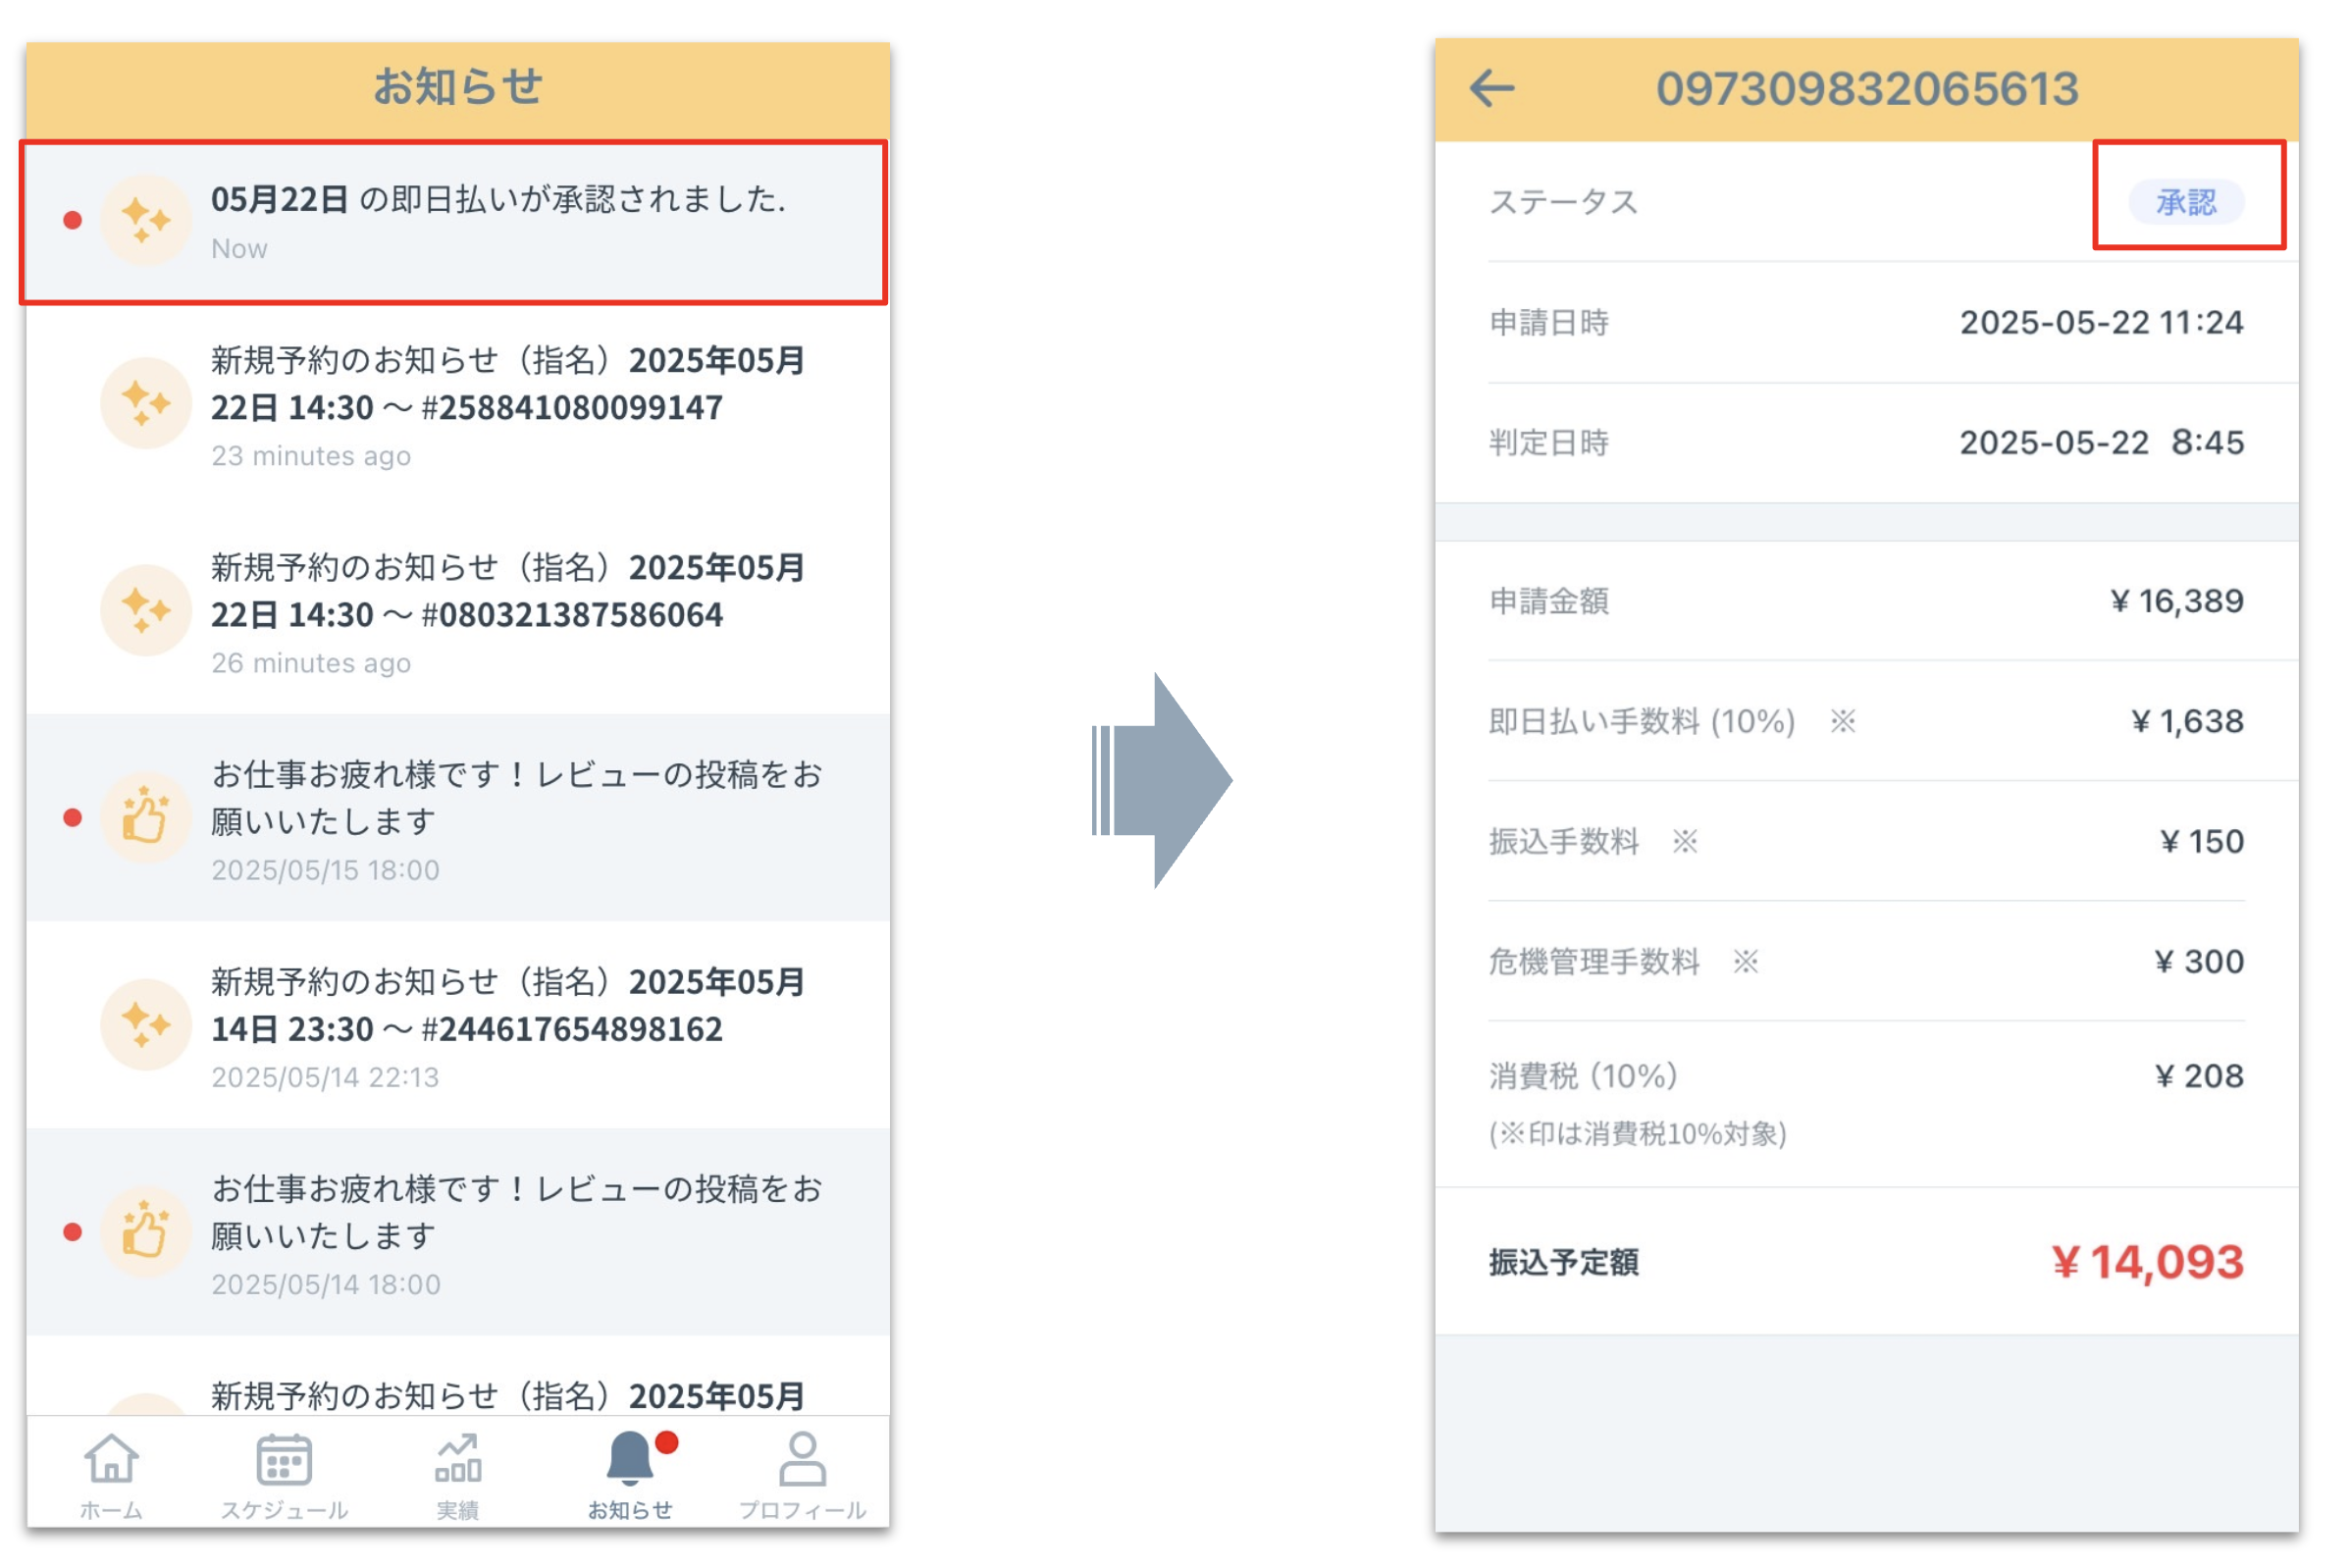Image resolution: width=2351 pixels, height=1568 pixels.
Task: Tap thumbs-up icon of 05/15 review notice
Action: pyautogui.click(x=146, y=818)
